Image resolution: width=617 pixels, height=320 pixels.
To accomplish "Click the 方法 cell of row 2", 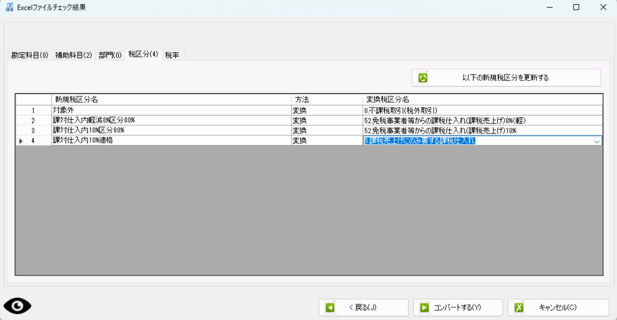I will coord(326,120).
